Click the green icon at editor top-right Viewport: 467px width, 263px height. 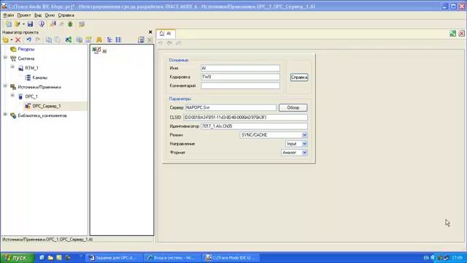pyautogui.click(x=452, y=34)
